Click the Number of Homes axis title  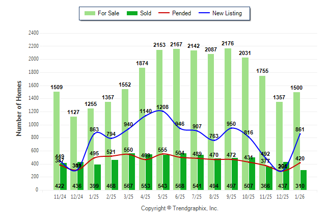coord(19,108)
